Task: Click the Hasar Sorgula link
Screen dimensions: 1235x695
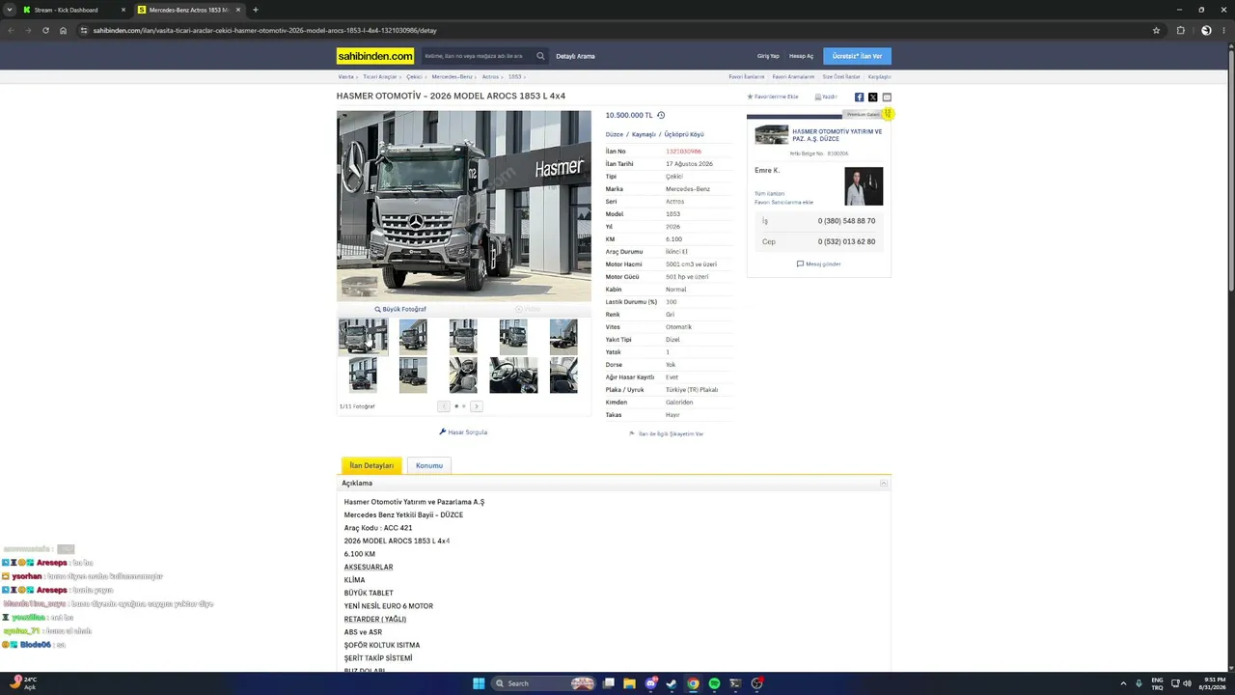Action: click(463, 431)
